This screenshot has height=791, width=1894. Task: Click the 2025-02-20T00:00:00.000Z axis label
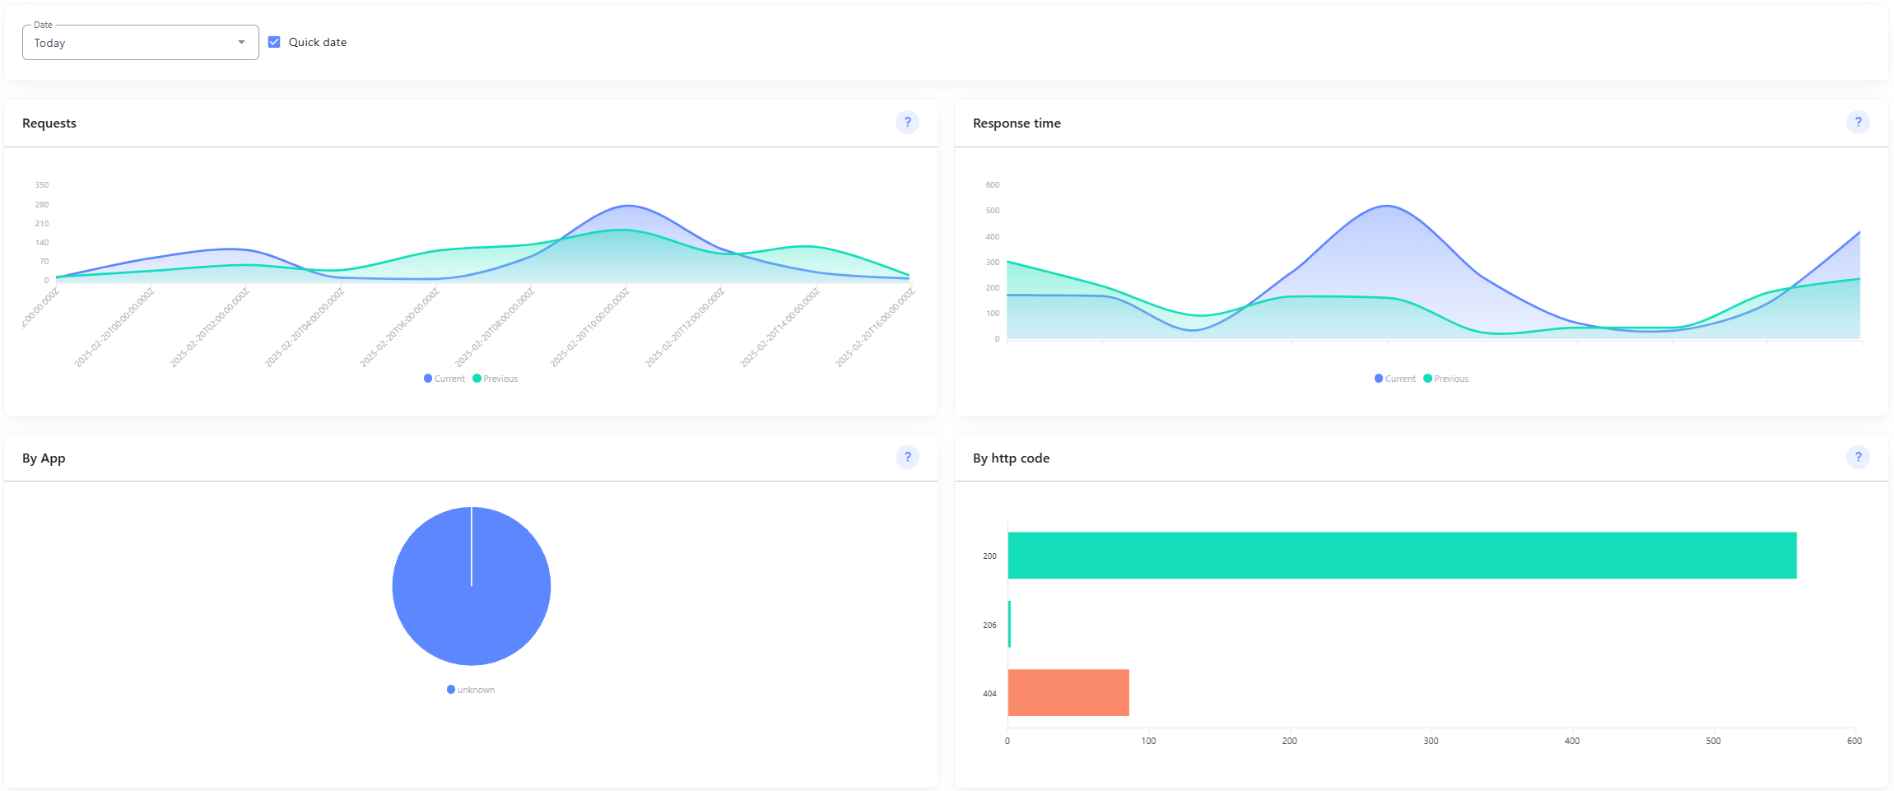pyautogui.click(x=114, y=328)
